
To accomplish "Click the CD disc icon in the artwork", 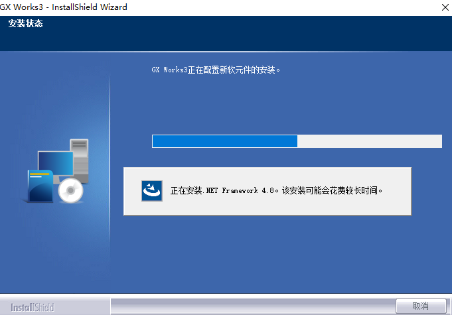I will pos(69,191).
